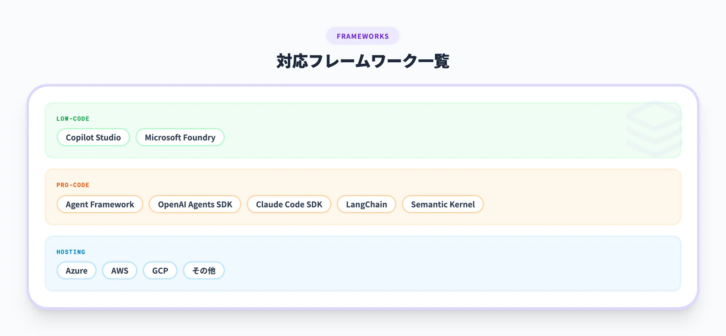Image resolution: width=726 pixels, height=336 pixels.
Task: Select the OpenAI Agents SDK chip
Action: [195, 204]
